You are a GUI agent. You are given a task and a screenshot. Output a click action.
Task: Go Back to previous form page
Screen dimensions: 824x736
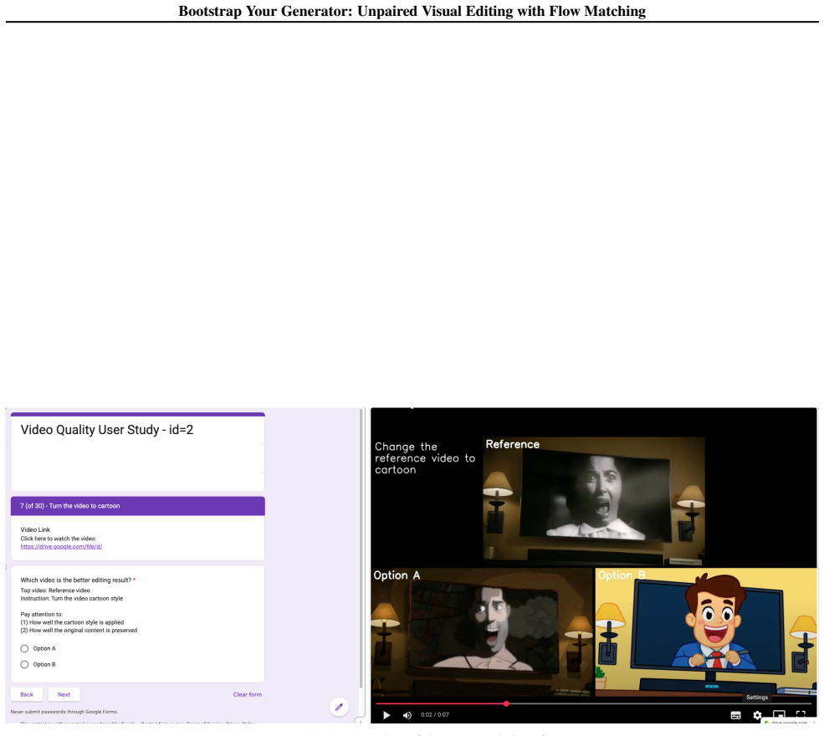[27, 694]
